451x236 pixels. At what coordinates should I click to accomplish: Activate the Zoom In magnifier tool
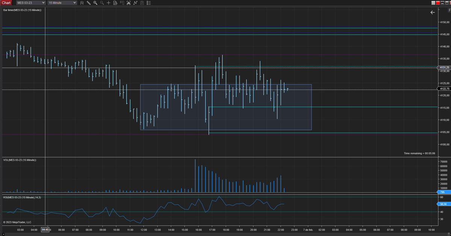click(95, 3)
